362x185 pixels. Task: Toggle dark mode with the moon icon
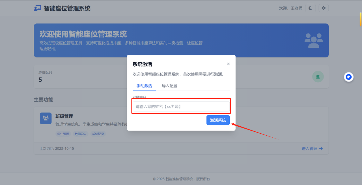coord(310,8)
